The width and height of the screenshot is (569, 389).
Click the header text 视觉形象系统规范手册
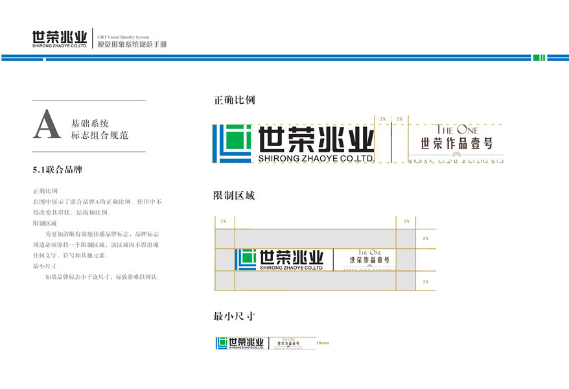point(132,44)
